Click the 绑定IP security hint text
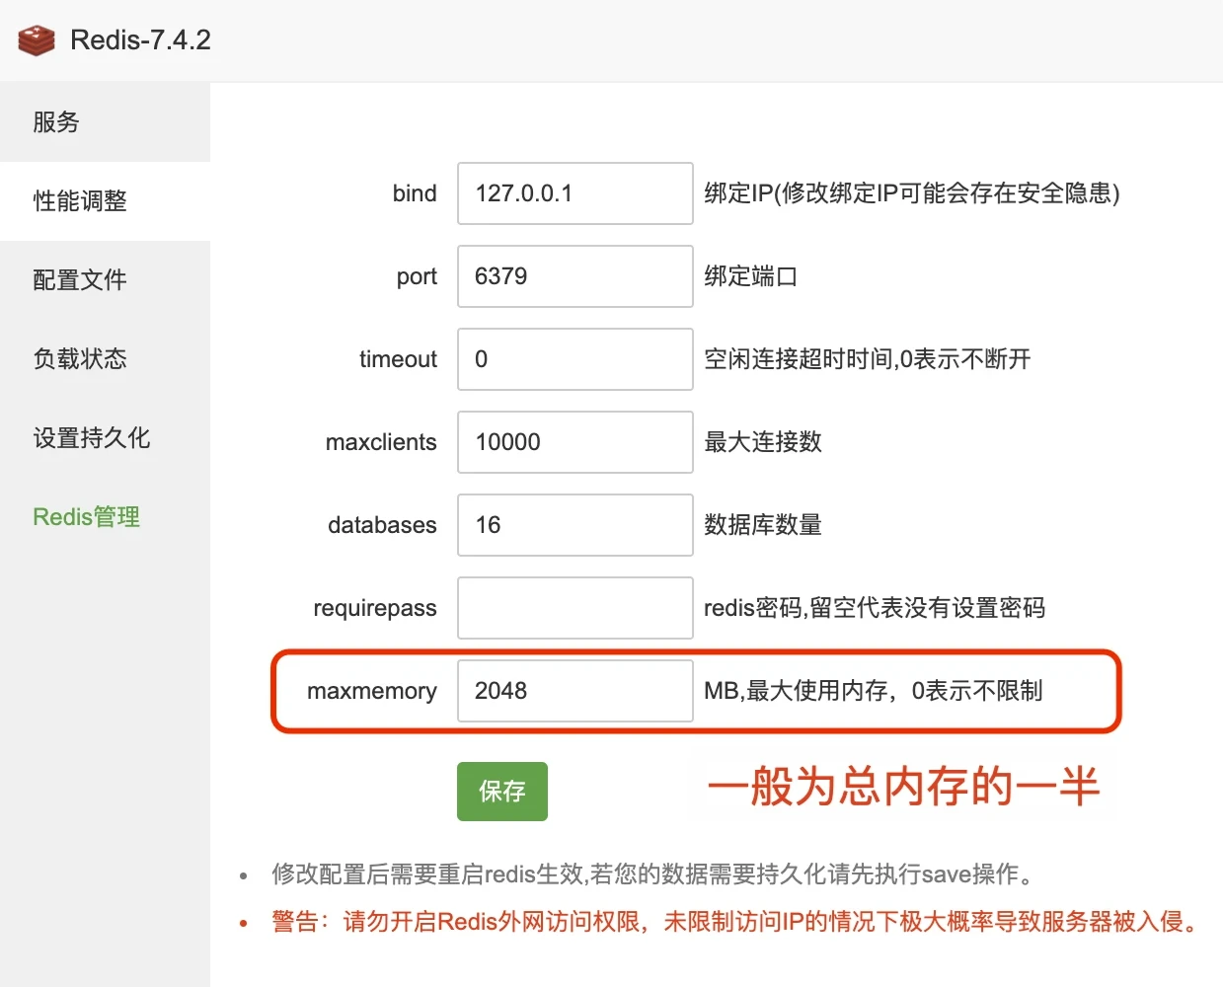The width and height of the screenshot is (1223, 987). [x=912, y=193]
